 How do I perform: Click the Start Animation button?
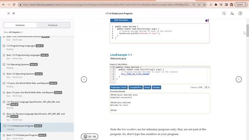(121, 20)
